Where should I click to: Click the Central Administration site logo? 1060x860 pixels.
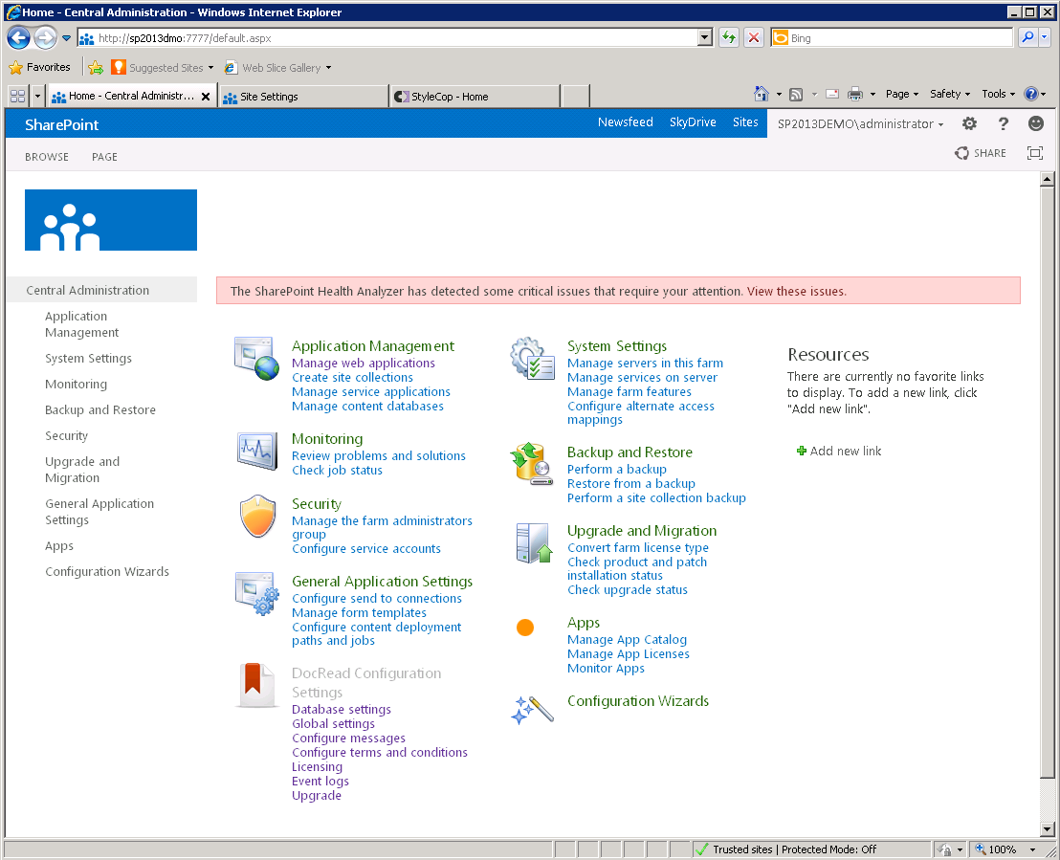pyautogui.click(x=111, y=220)
